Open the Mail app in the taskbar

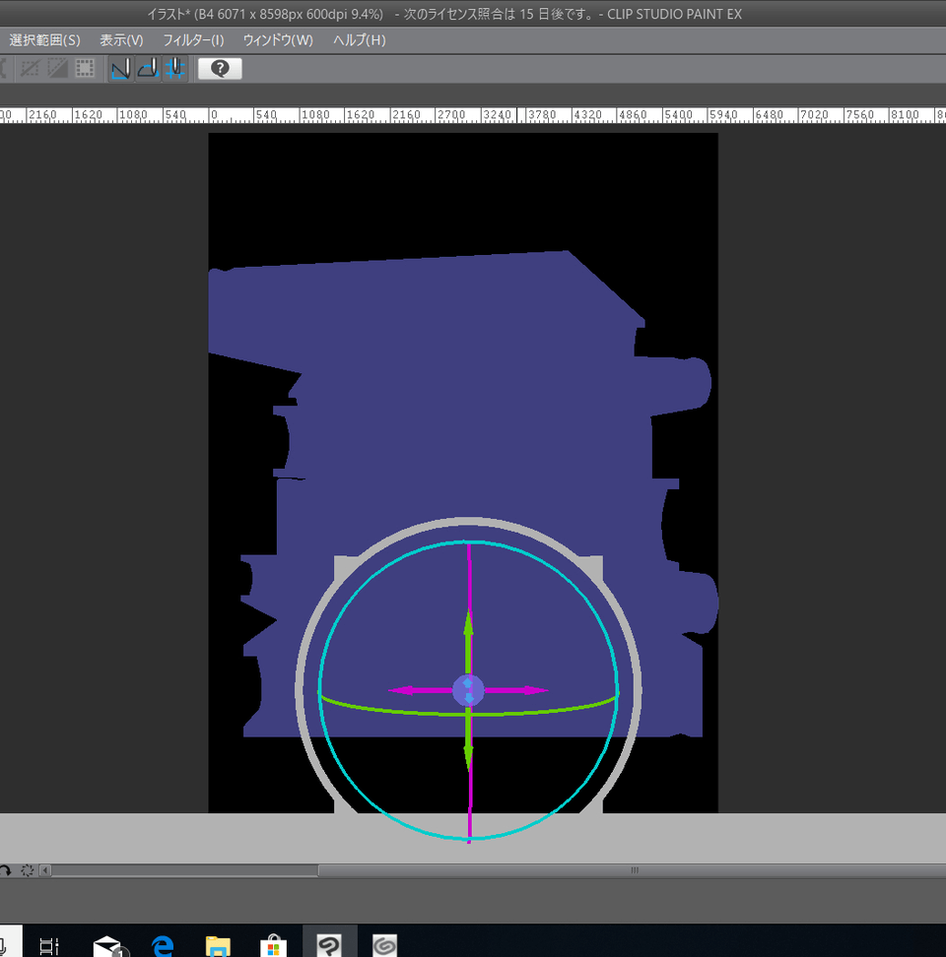108,945
